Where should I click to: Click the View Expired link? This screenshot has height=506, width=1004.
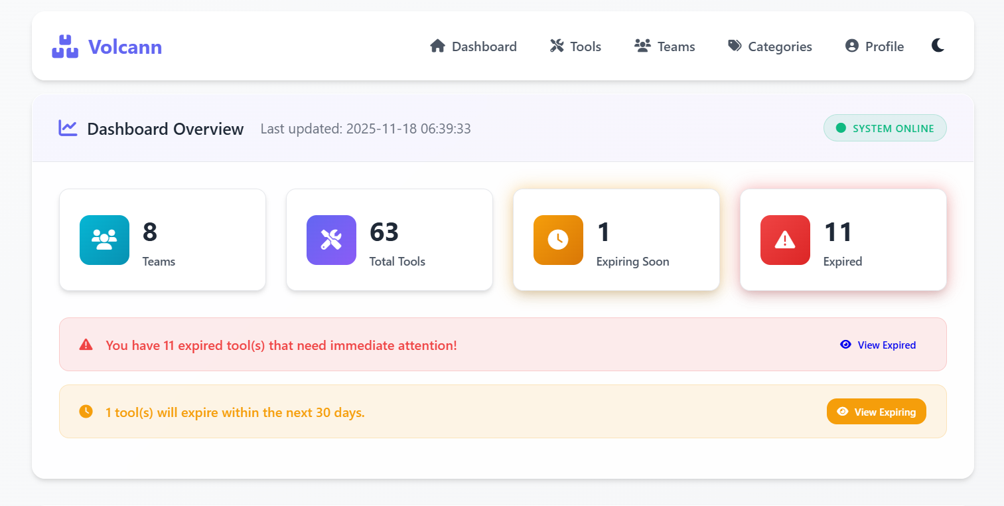[877, 345]
